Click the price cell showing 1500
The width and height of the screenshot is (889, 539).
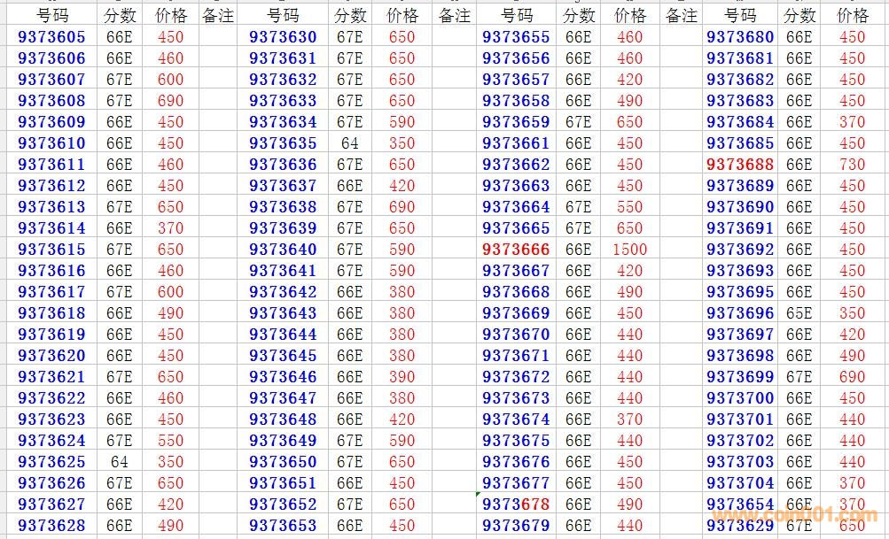tap(629, 250)
